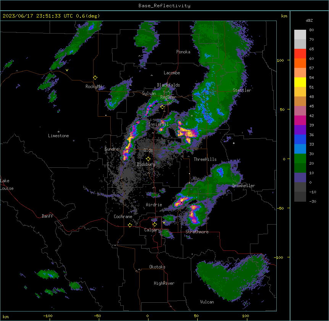Image resolution: width=329 pixels, height=321 pixels.
Task: Click the dBZ legend heading
Action: click(x=309, y=20)
